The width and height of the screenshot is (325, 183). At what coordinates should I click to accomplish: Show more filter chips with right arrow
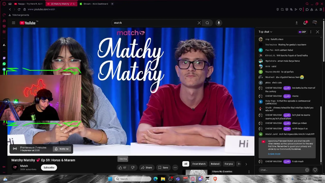[246, 164]
